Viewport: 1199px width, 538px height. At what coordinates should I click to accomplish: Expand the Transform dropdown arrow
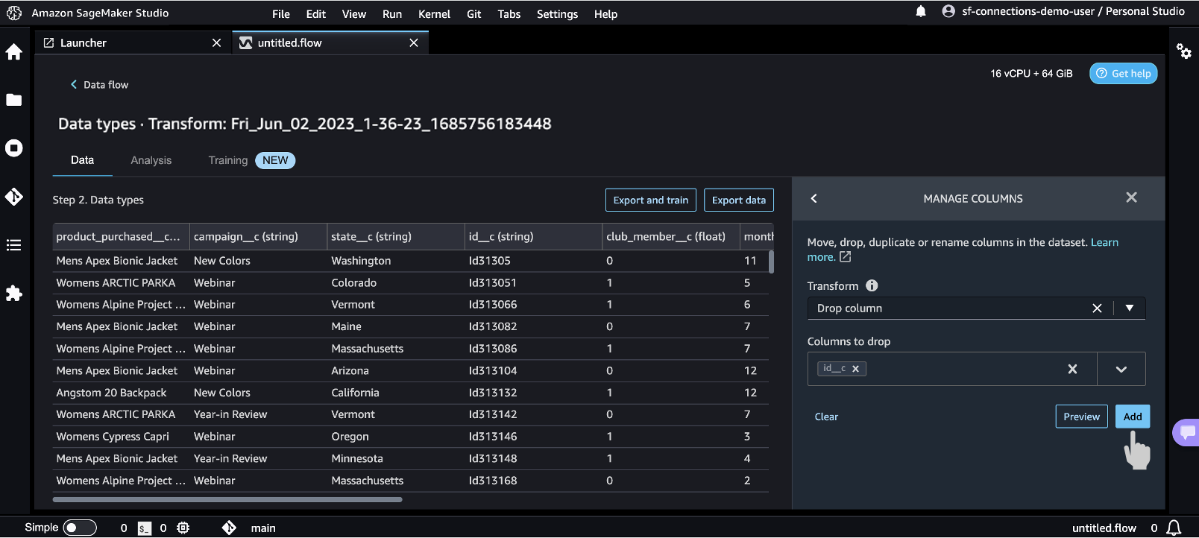click(1130, 308)
